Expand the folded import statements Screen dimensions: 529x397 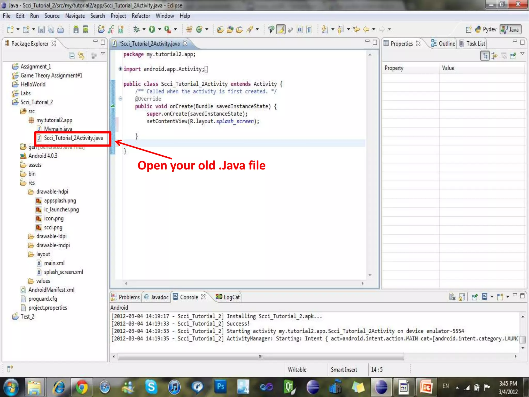click(x=120, y=69)
